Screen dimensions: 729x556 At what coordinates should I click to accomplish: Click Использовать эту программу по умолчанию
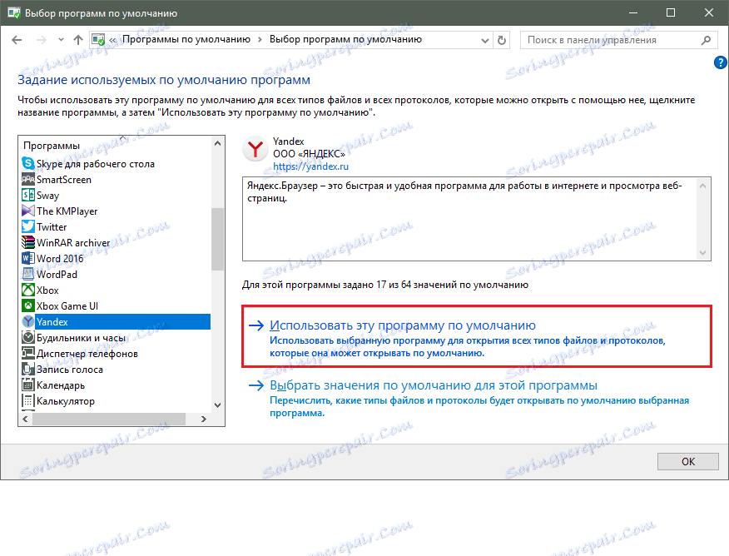(403, 325)
